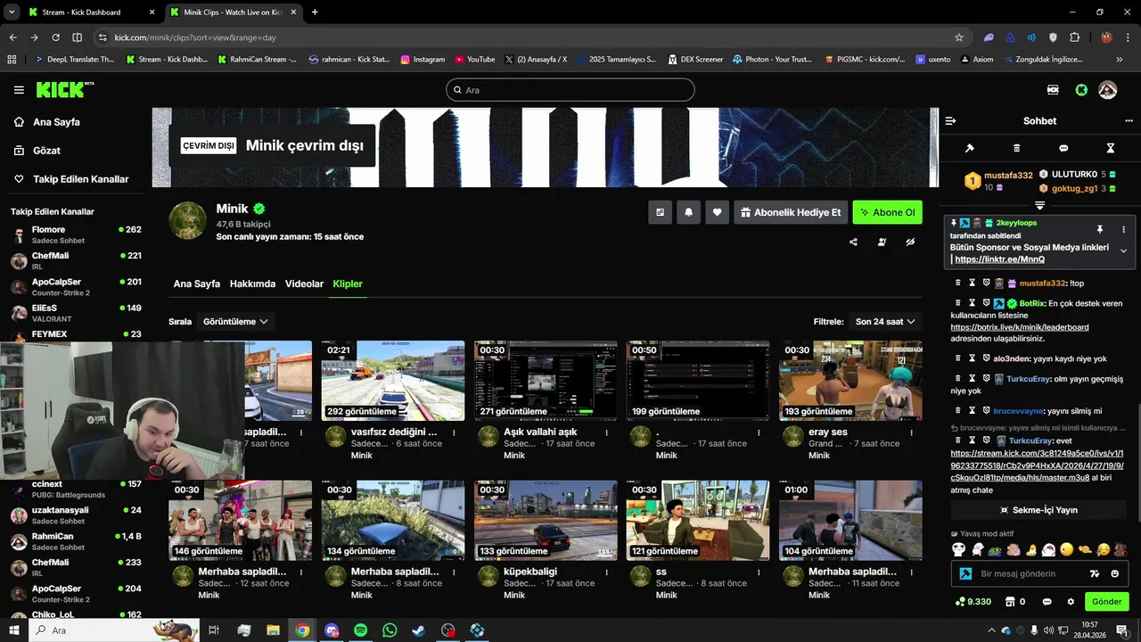The image size is (1141, 642).
Task: Open the emoji picker smiley in chat input
Action: tap(1114, 573)
